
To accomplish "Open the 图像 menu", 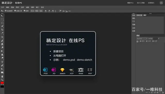I will click(x=12, y=7).
